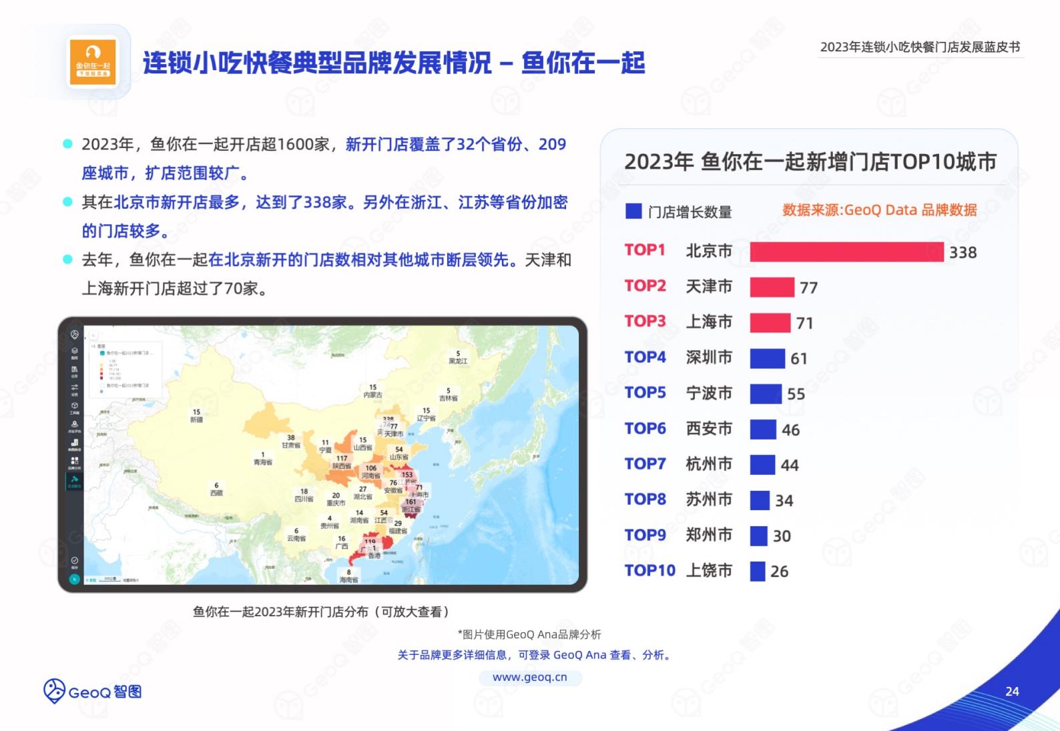This screenshot has height=731, width=1060.
Task: Click the GeoQ Ana 查看、分析 blue link text
Action: coord(613,655)
